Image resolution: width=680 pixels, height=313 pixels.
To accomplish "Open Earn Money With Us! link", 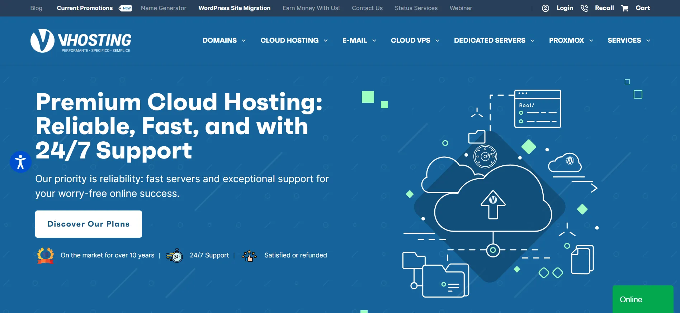I will tap(311, 8).
